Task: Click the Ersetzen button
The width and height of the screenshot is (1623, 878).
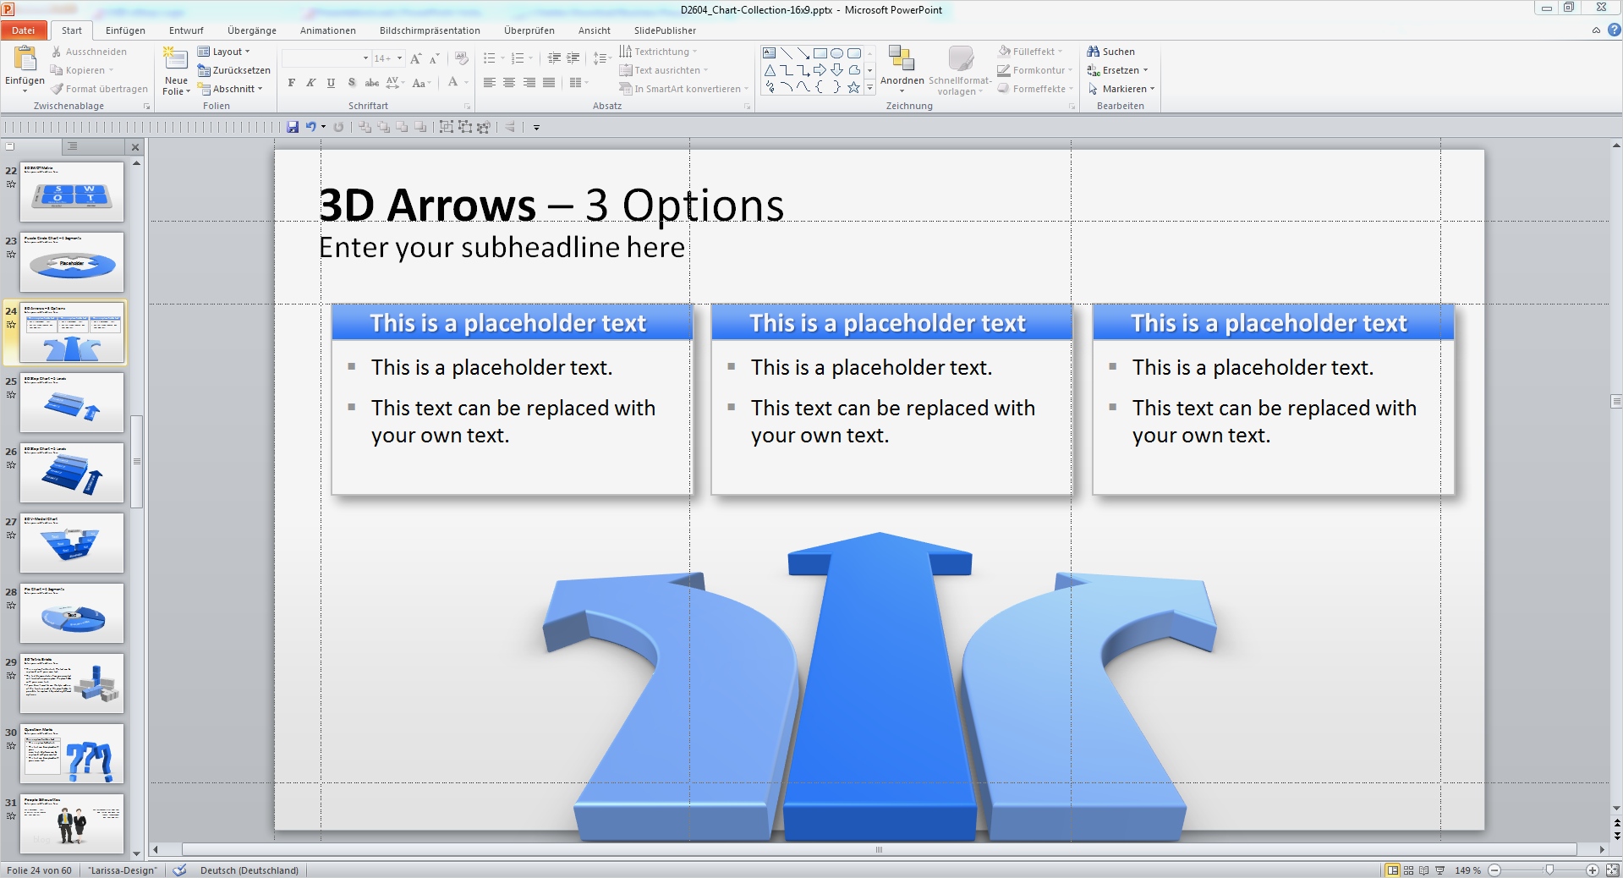Action: click(x=1117, y=70)
